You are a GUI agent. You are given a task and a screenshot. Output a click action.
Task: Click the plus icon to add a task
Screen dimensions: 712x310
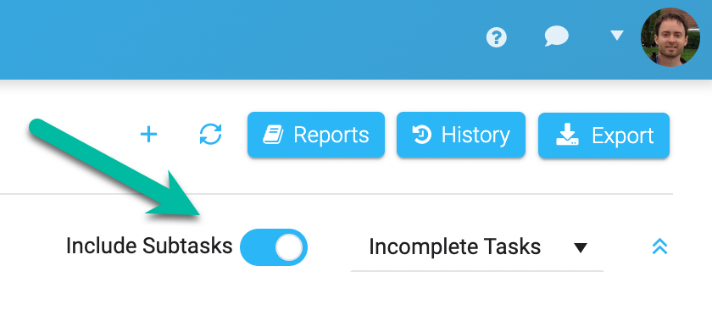[148, 135]
